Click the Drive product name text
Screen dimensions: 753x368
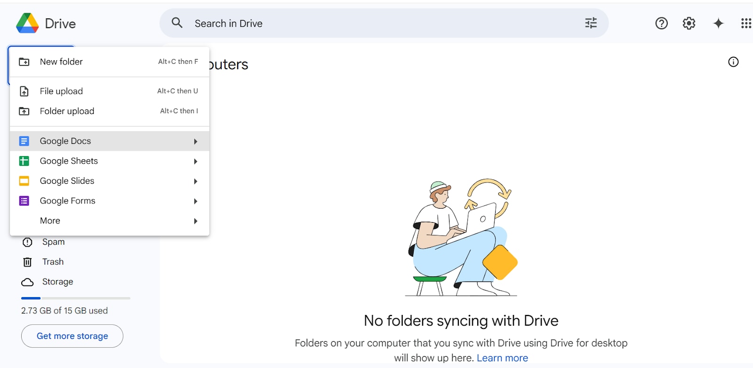pos(60,23)
